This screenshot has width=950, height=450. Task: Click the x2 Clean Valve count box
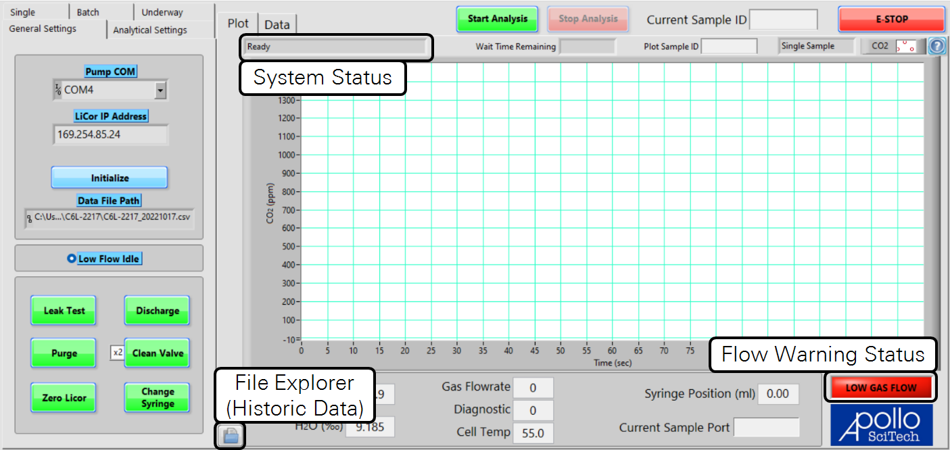(117, 353)
